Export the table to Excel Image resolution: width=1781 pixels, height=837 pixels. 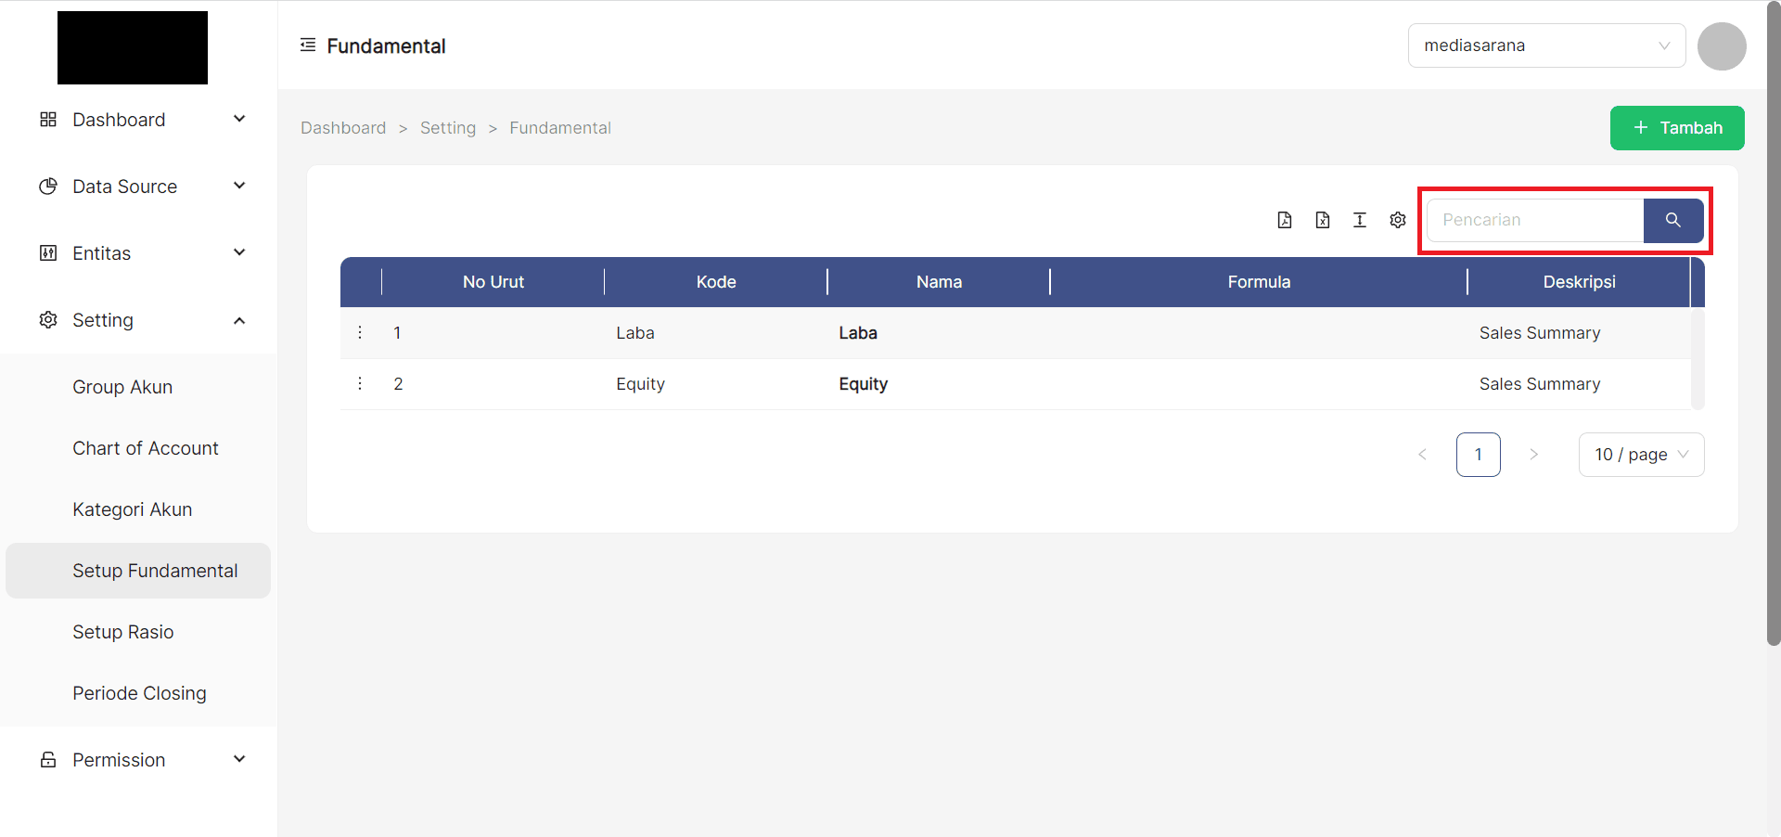(x=1323, y=220)
